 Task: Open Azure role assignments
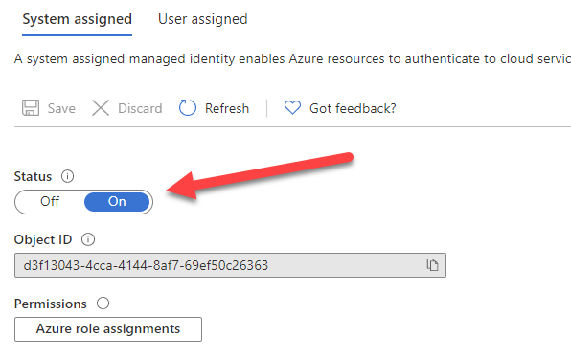[108, 329]
